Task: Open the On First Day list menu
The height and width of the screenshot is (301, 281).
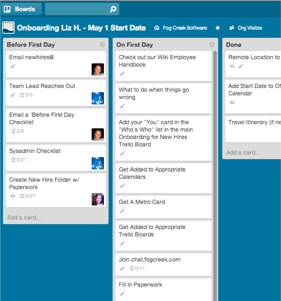Action: (x=212, y=45)
